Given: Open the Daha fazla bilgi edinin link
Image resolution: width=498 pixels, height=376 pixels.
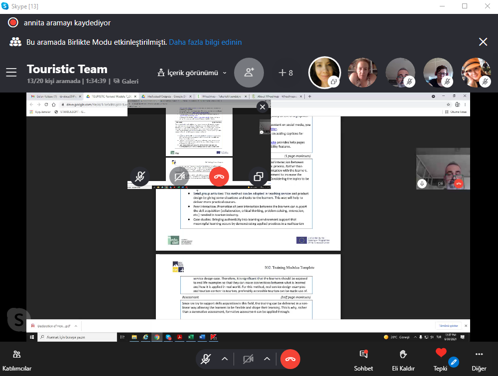Looking at the screenshot, I should (205, 42).
